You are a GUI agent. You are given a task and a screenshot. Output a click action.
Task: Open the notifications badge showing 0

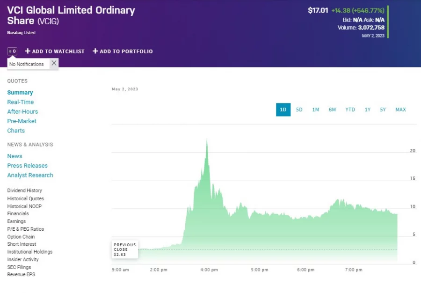point(12,51)
